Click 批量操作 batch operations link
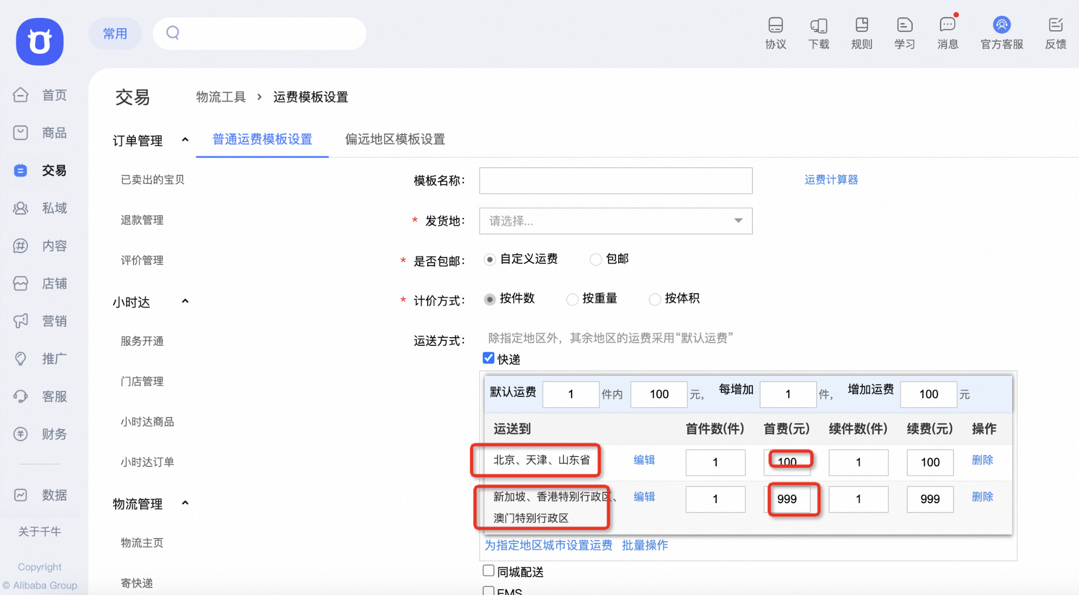The height and width of the screenshot is (595, 1079). tap(645, 545)
